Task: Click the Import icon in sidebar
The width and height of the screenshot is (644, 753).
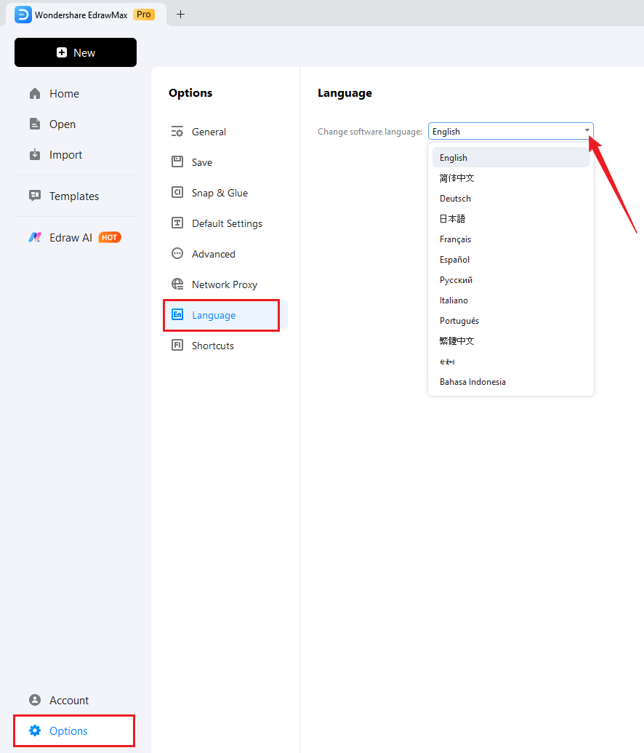Action: 35,155
